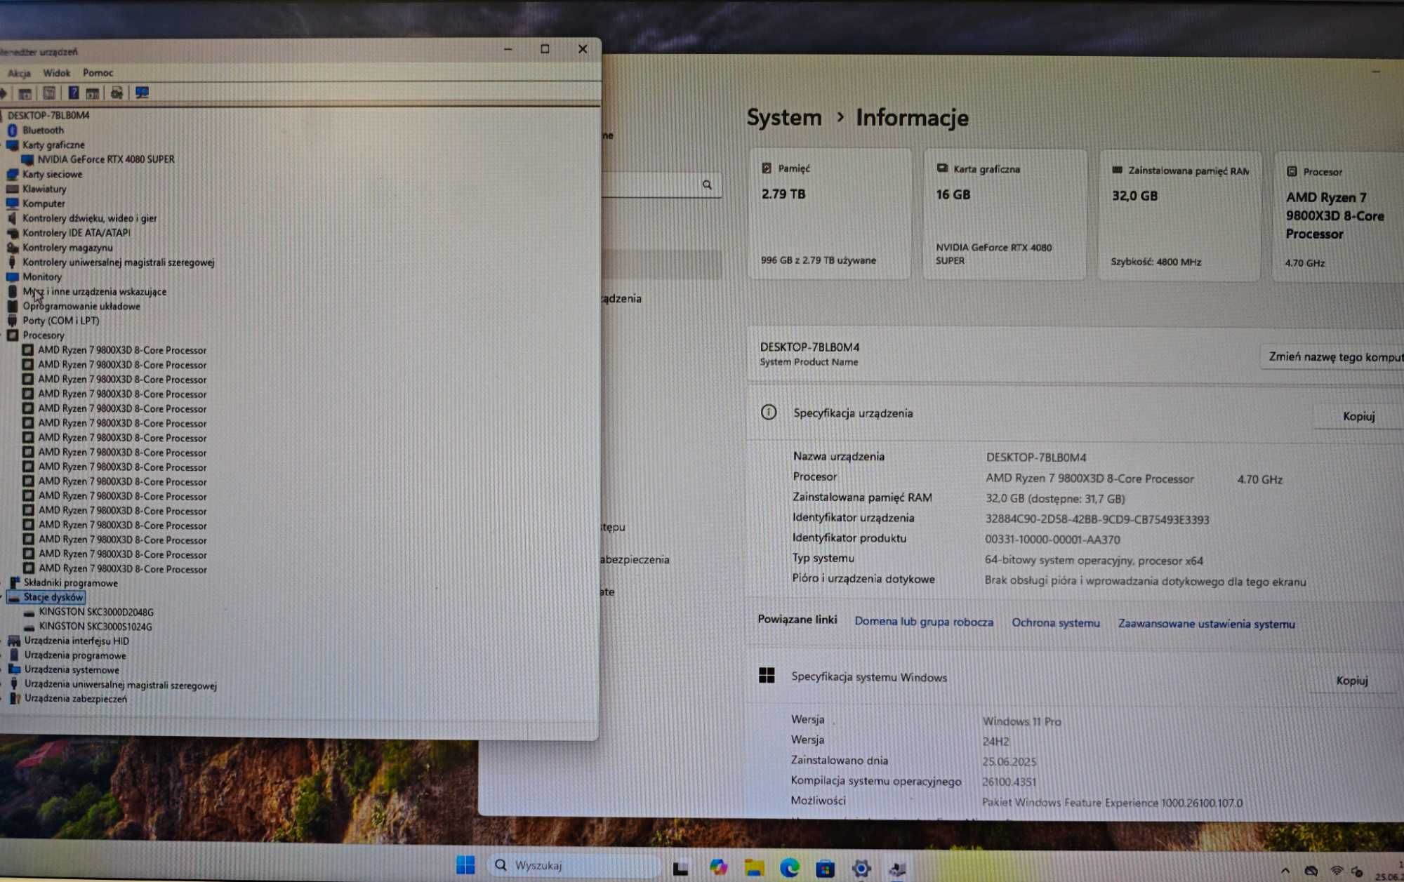Select KINGSTON SKC3000S1024G drive
Image resolution: width=1404 pixels, height=882 pixels.
click(95, 627)
